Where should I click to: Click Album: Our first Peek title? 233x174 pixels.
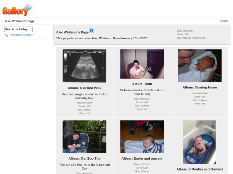pos(85,88)
